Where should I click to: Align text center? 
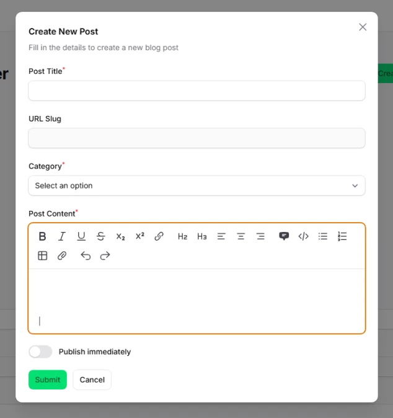pos(241,236)
